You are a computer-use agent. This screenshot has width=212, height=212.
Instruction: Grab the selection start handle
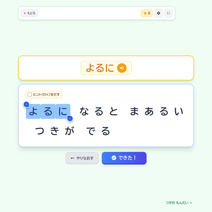coord(26,105)
